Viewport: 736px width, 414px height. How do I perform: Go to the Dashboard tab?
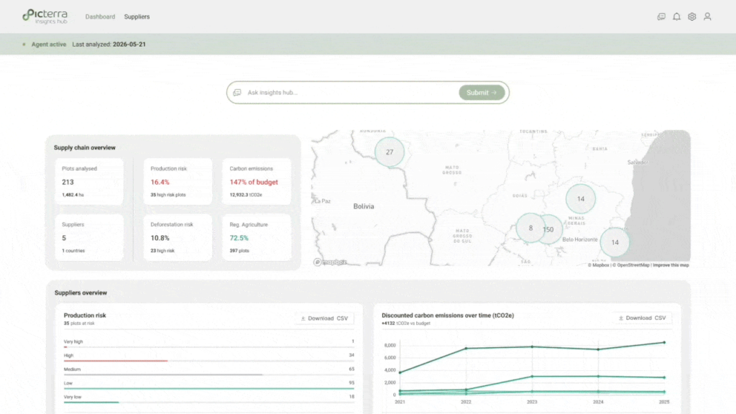100,17
